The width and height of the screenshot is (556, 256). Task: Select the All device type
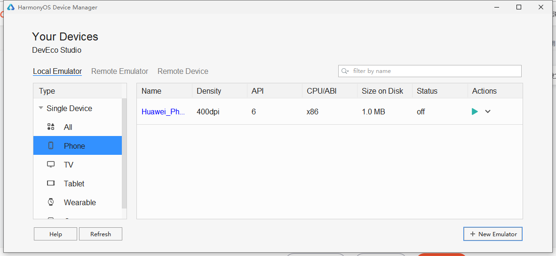click(77, 127)
